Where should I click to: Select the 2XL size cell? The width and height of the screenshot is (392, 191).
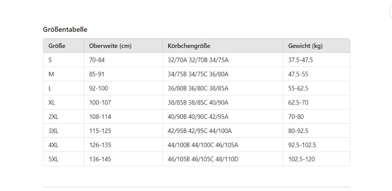pos(54,116)
